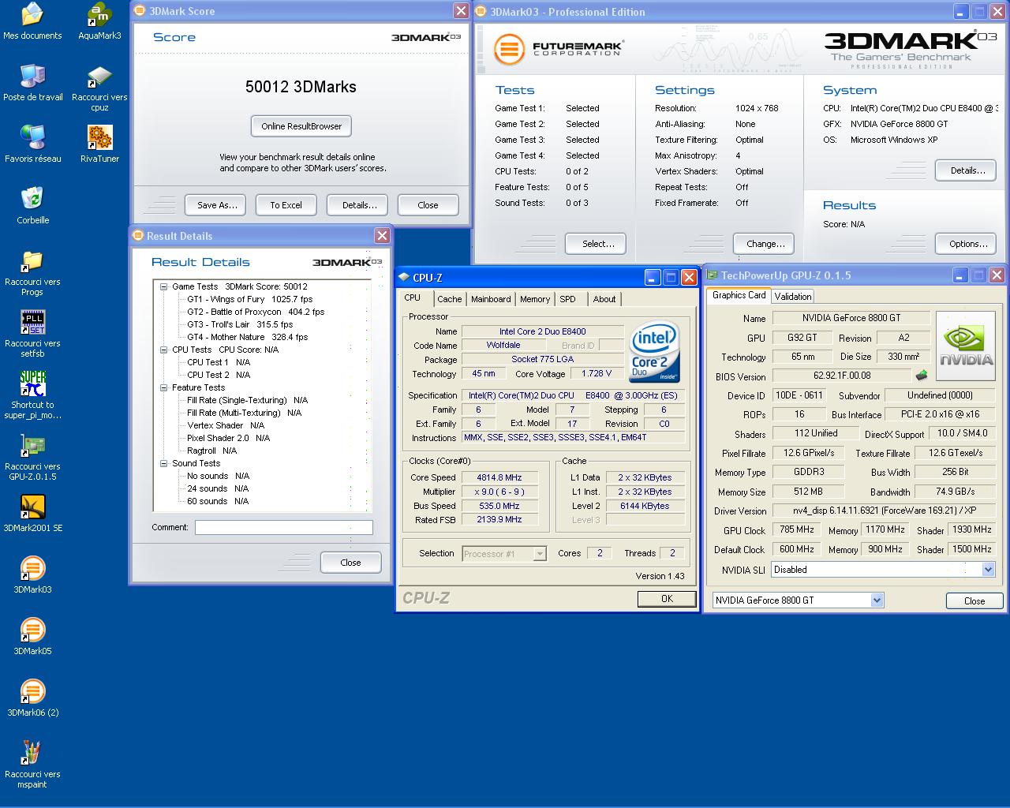Click Select... under Tests
The width and height of the screenshot is (1010, 808).
597,244
